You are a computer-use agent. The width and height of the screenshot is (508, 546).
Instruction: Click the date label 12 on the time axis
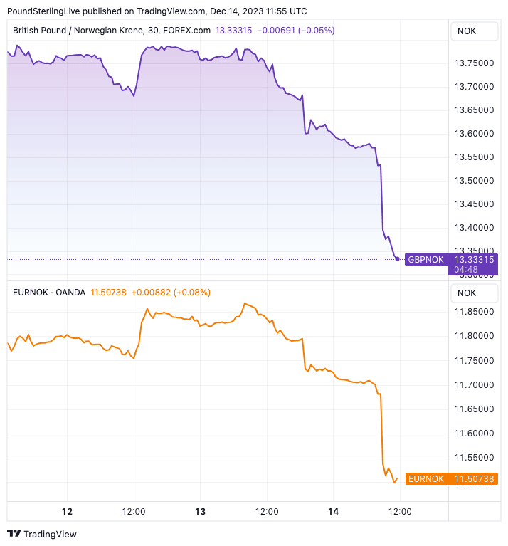coord(68,511)
